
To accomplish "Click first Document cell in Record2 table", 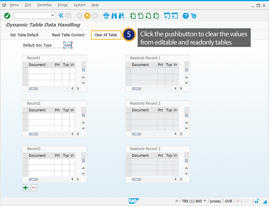I will pos(41,116).
